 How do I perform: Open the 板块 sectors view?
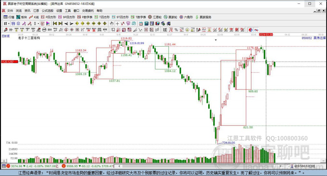pos(22,17)
